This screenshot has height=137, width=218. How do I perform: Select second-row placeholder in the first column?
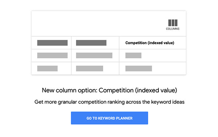pos(47,68)
